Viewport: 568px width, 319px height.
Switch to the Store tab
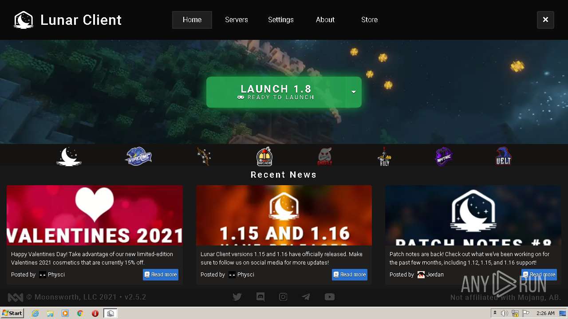click(x=370, y=20)
